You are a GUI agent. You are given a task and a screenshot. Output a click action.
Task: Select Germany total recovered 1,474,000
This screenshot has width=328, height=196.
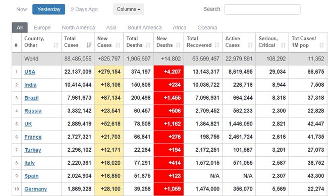click(207, 188)
